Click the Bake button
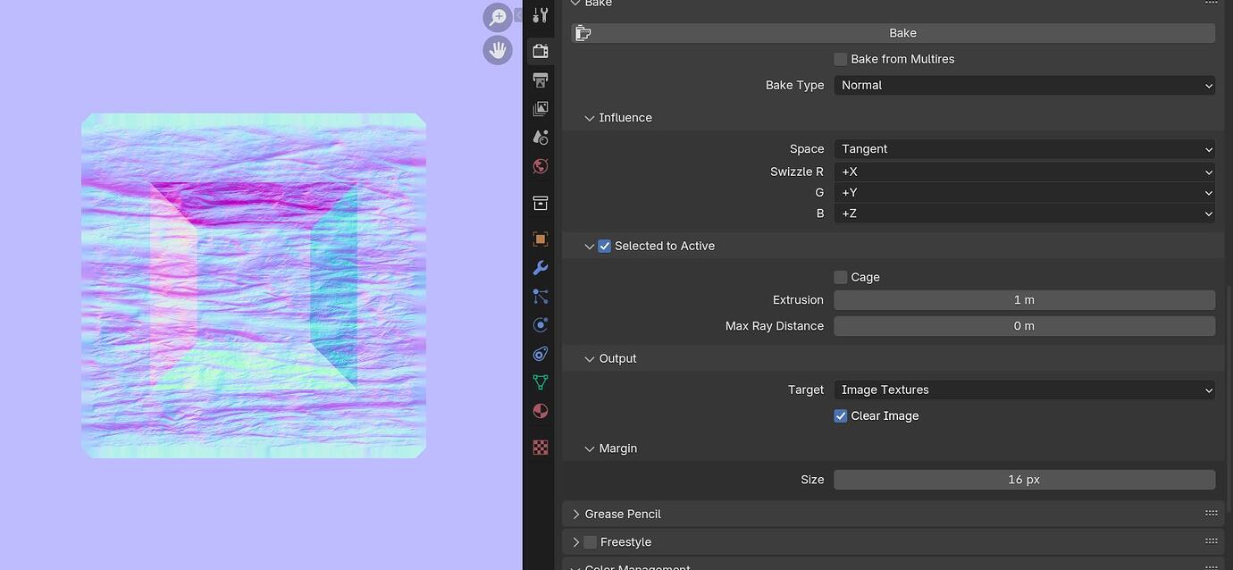This screenshot has width=1233, height=570. [893, 33]
